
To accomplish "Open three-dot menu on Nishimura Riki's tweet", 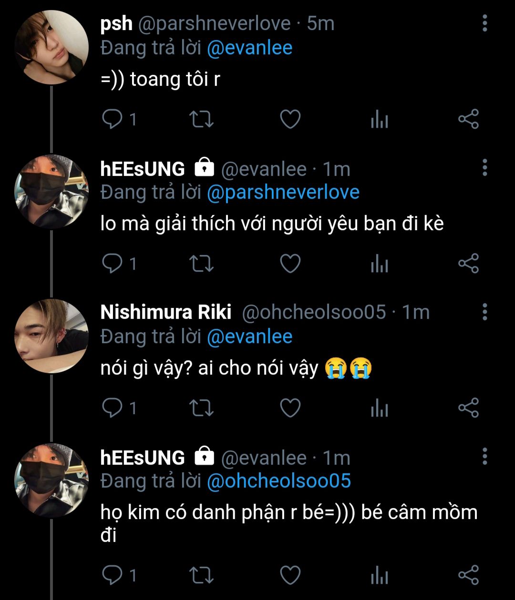I will tap(484, 312).
